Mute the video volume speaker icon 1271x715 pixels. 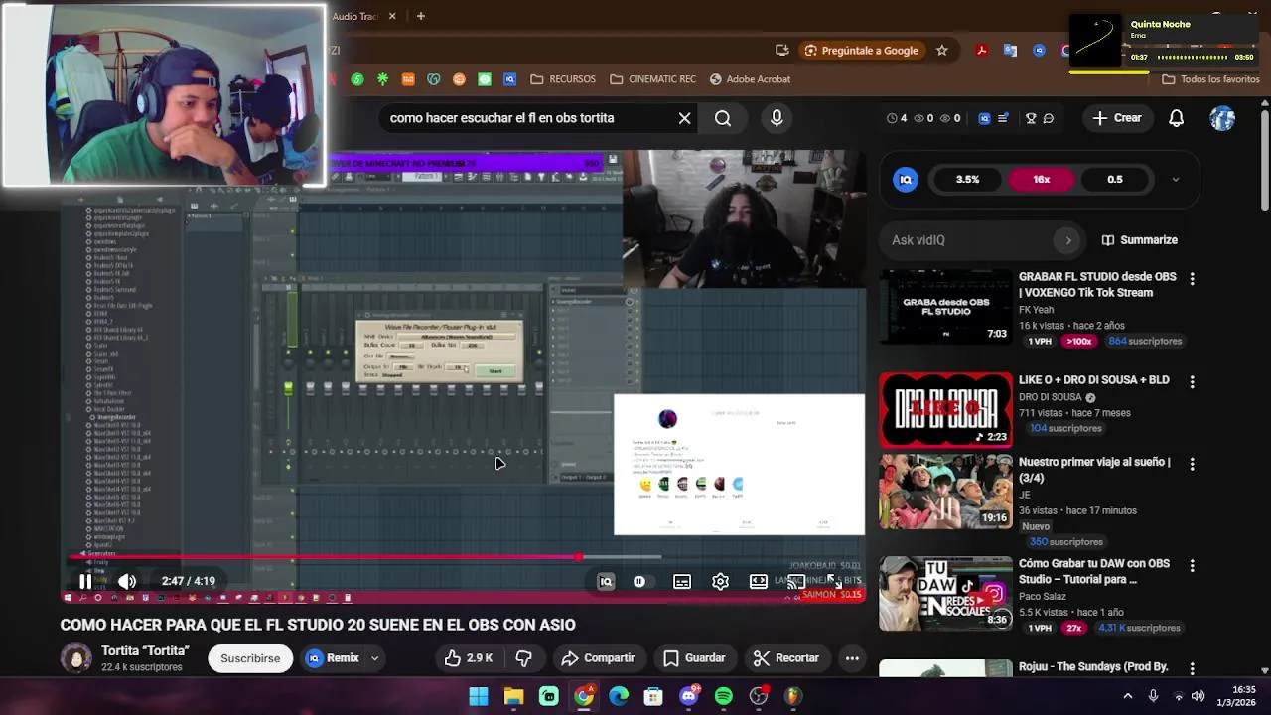[x=127, y=582]
